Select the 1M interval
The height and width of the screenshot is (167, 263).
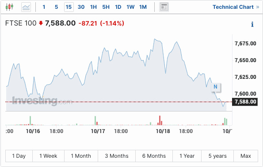pyautogui.click(x=143, y=7)
